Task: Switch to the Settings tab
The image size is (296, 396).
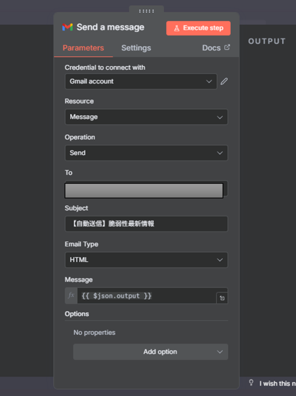Action: point(136,48)
